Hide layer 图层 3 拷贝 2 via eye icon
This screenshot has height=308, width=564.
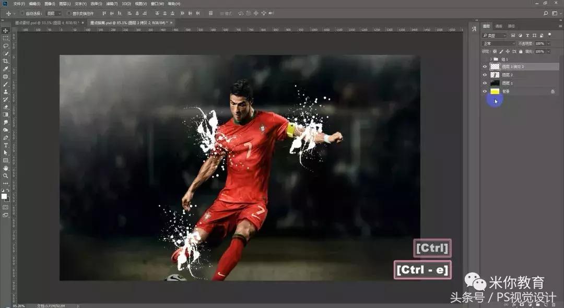(x=485, y=66)
